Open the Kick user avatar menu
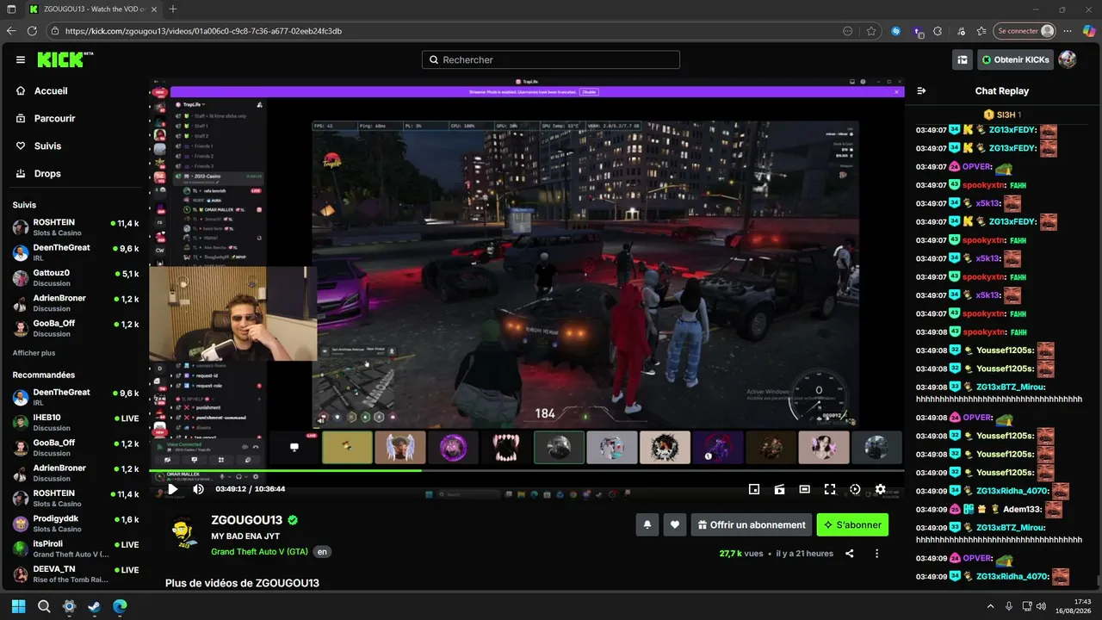Image resolution: width=1102 pixels, height=620 pixels. 1068,59
